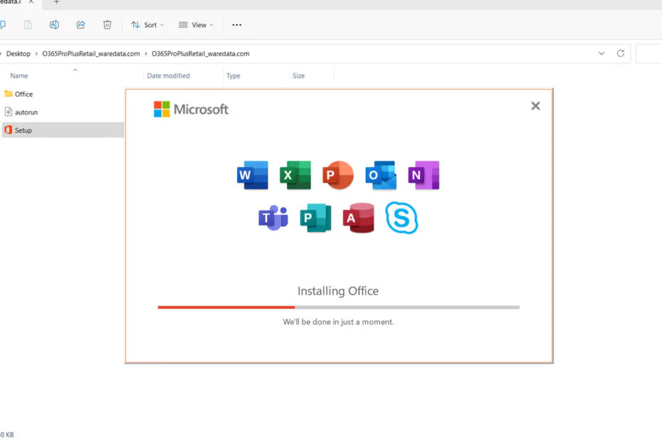Viewport: 662px width, 441px height.
Task: Click the Access app icon
Action: tap(359, 218)
